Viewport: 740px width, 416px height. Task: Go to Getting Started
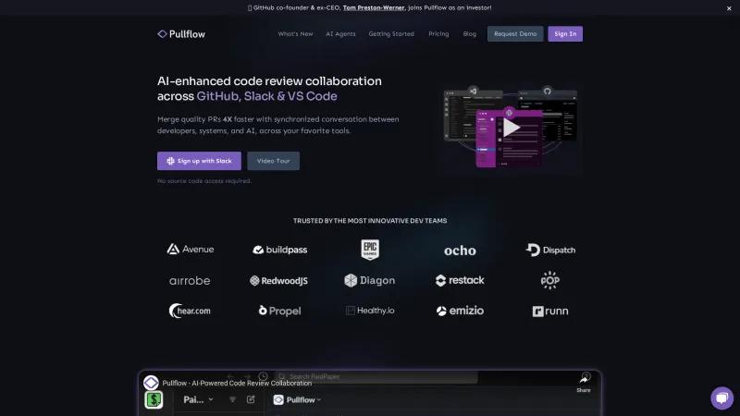pos(391,34)
